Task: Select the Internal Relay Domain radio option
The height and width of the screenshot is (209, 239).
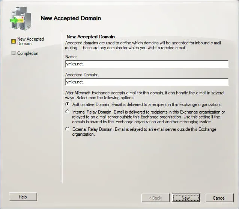Action: [68, 112]
